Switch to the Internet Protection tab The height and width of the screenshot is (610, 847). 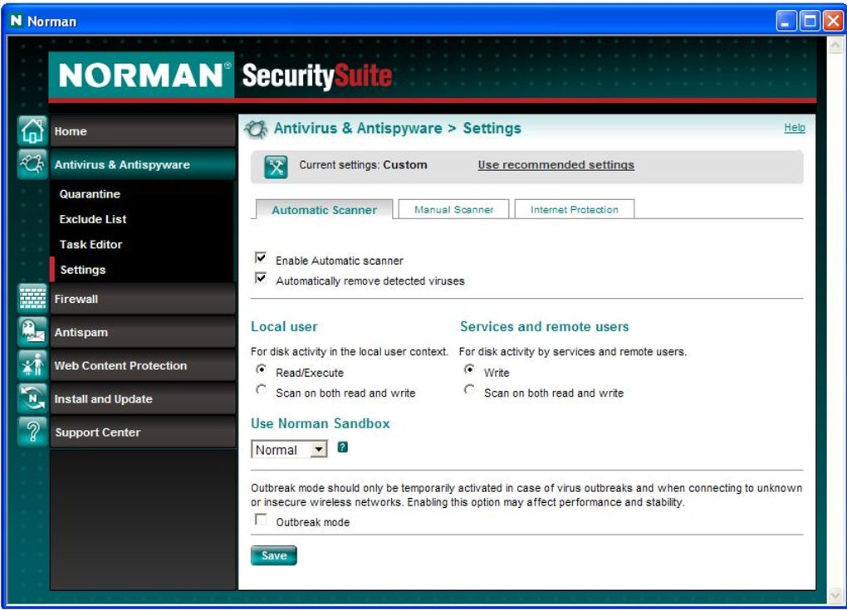574,209
